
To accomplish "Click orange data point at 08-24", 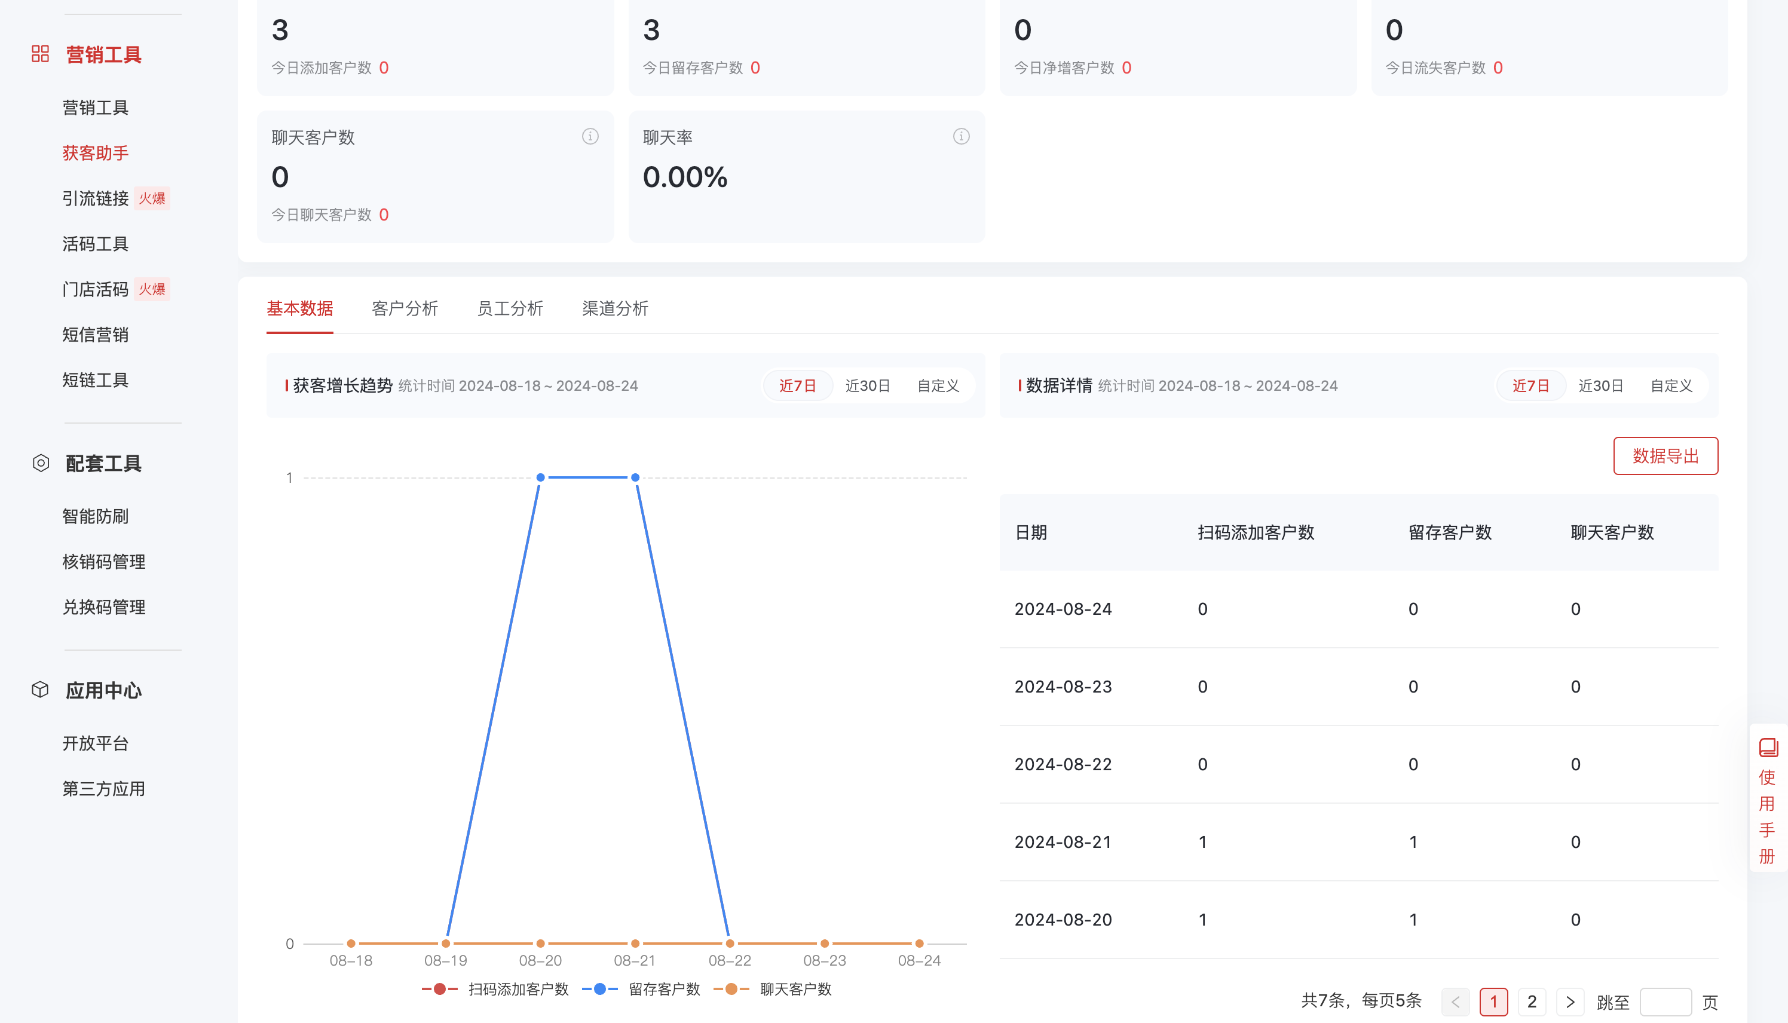I will point(920,944).
